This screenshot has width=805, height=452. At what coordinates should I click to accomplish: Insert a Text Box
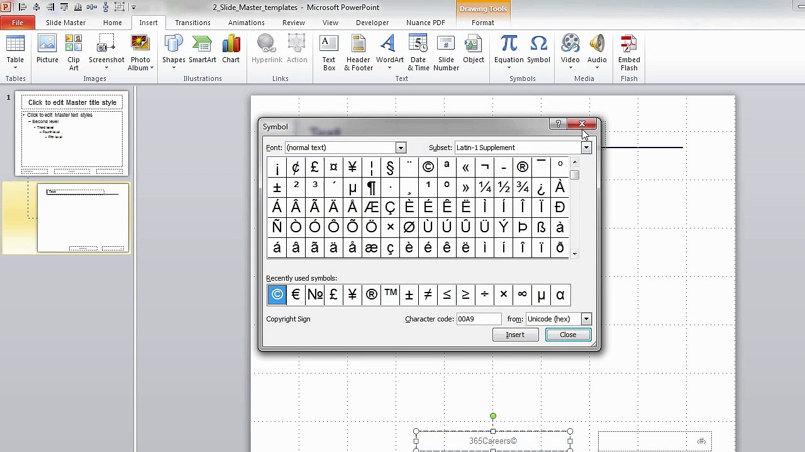329,52
